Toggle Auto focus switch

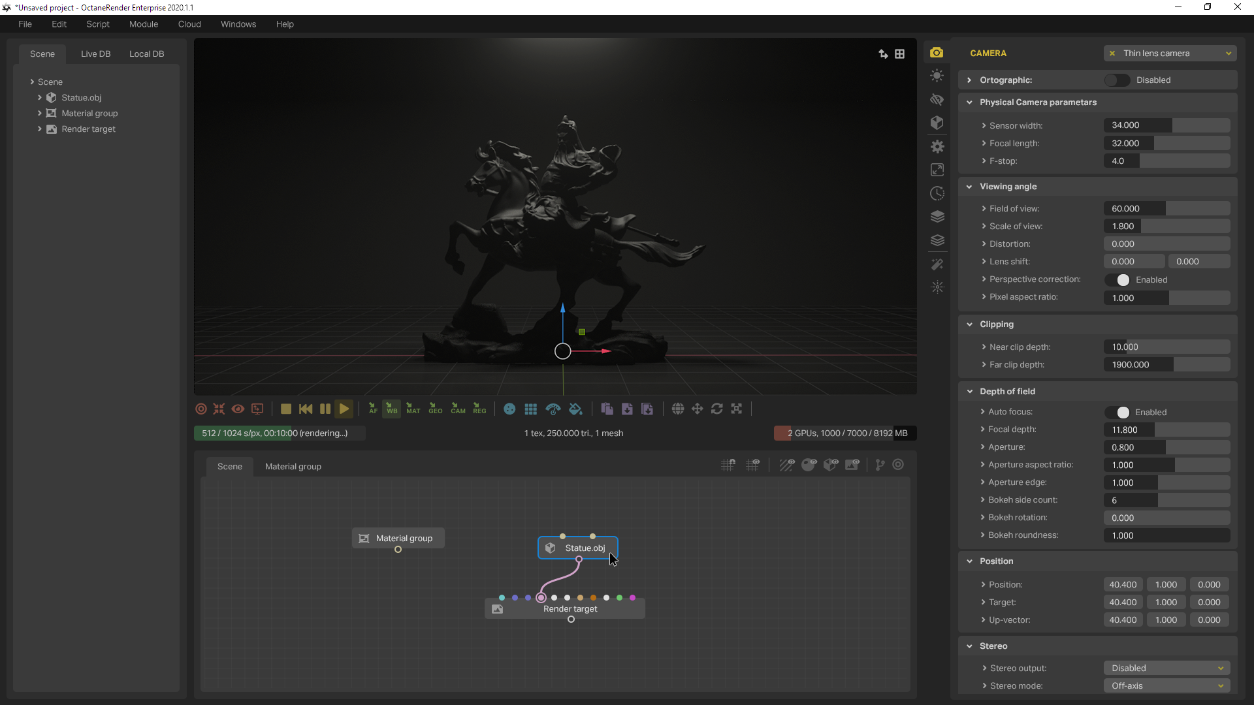coord(1117,413)
